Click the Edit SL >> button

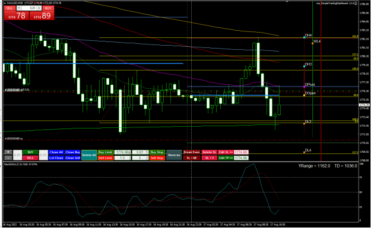pyautogui.click(x=226, y=152)
